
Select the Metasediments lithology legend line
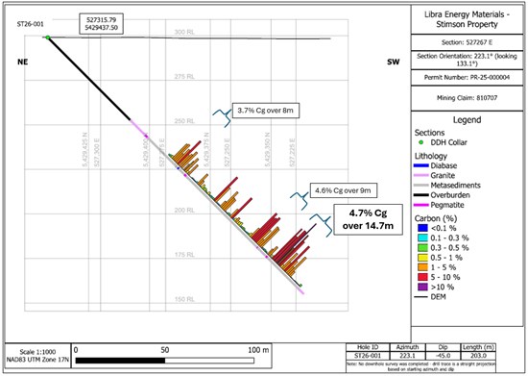421,186
